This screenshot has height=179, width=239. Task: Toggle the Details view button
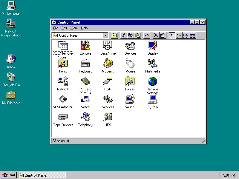pos(193,36)
